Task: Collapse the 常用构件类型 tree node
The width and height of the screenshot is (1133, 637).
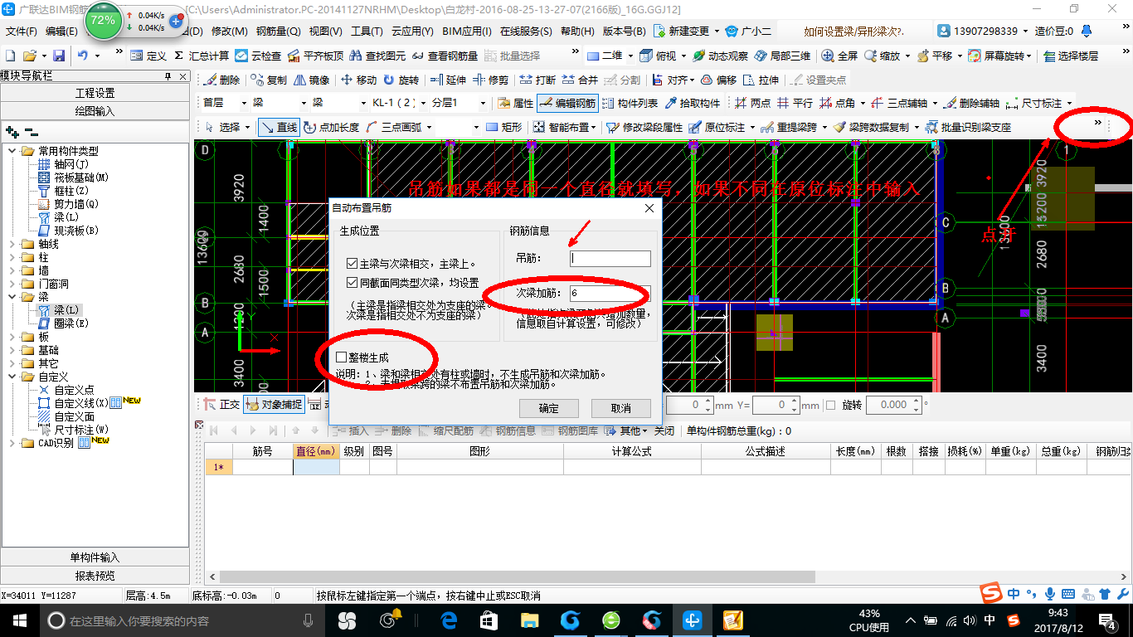Action: click(x=12, y=151)
